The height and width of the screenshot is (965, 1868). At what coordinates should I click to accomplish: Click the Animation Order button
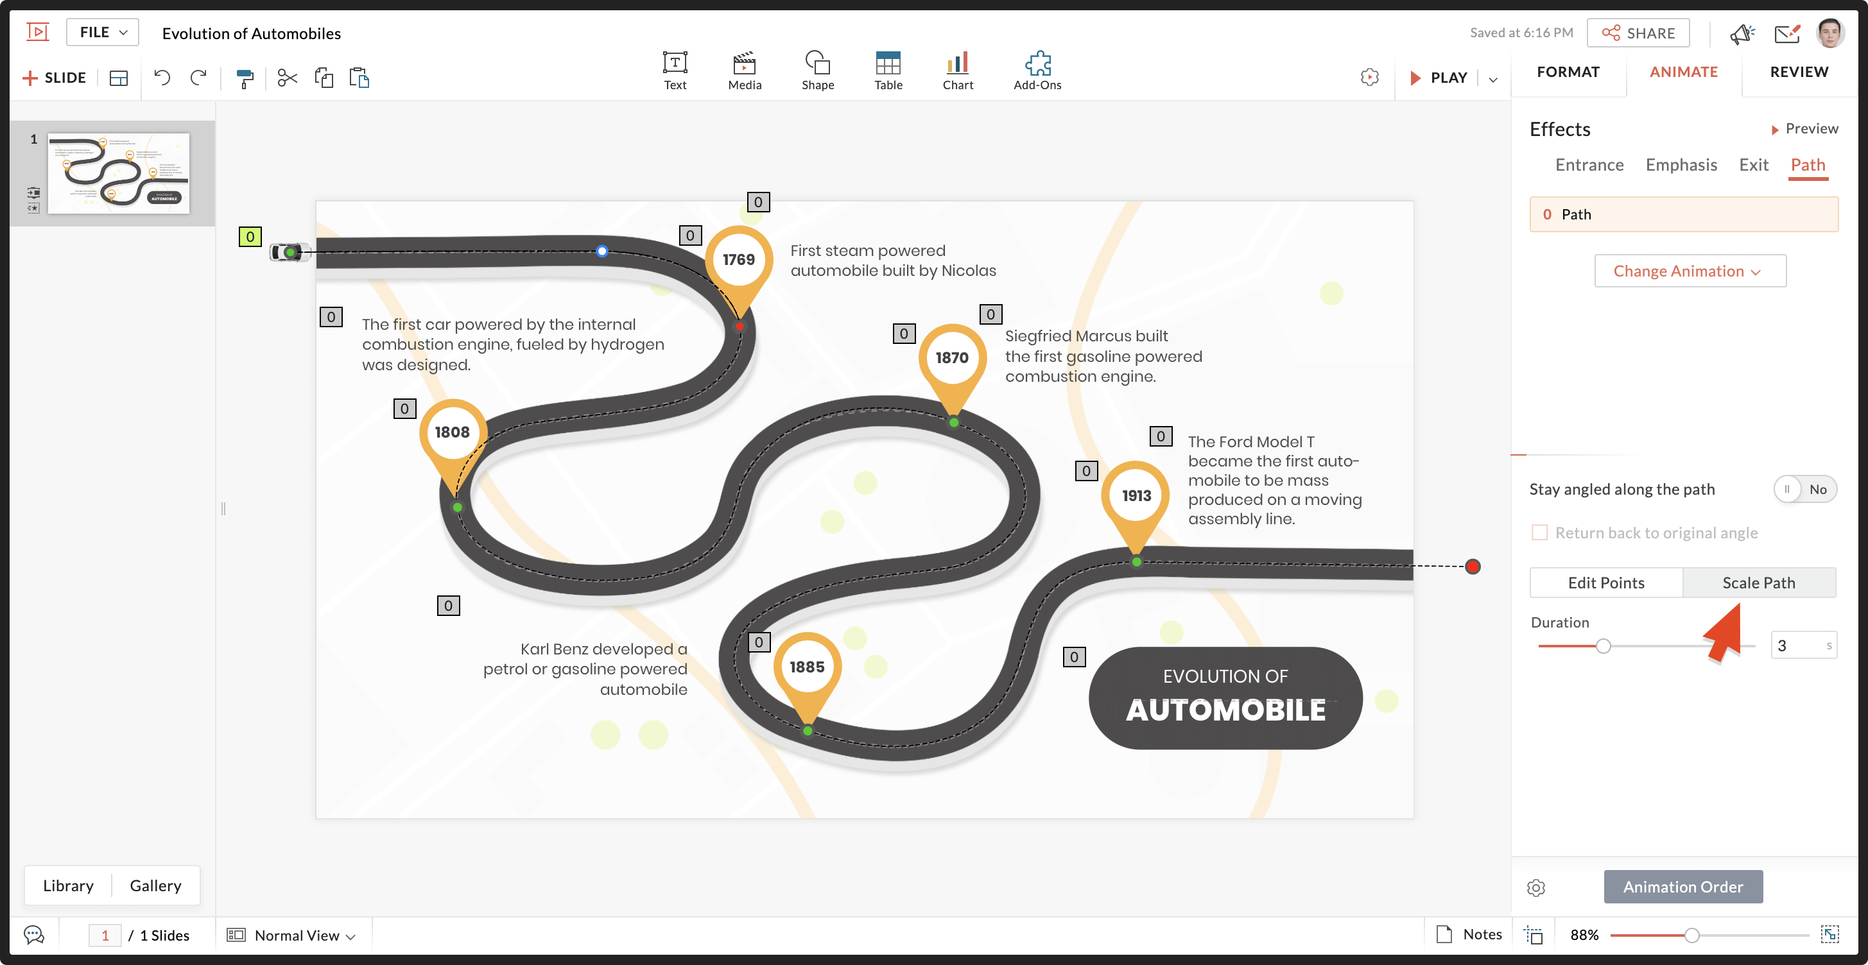click(1682, 887)
